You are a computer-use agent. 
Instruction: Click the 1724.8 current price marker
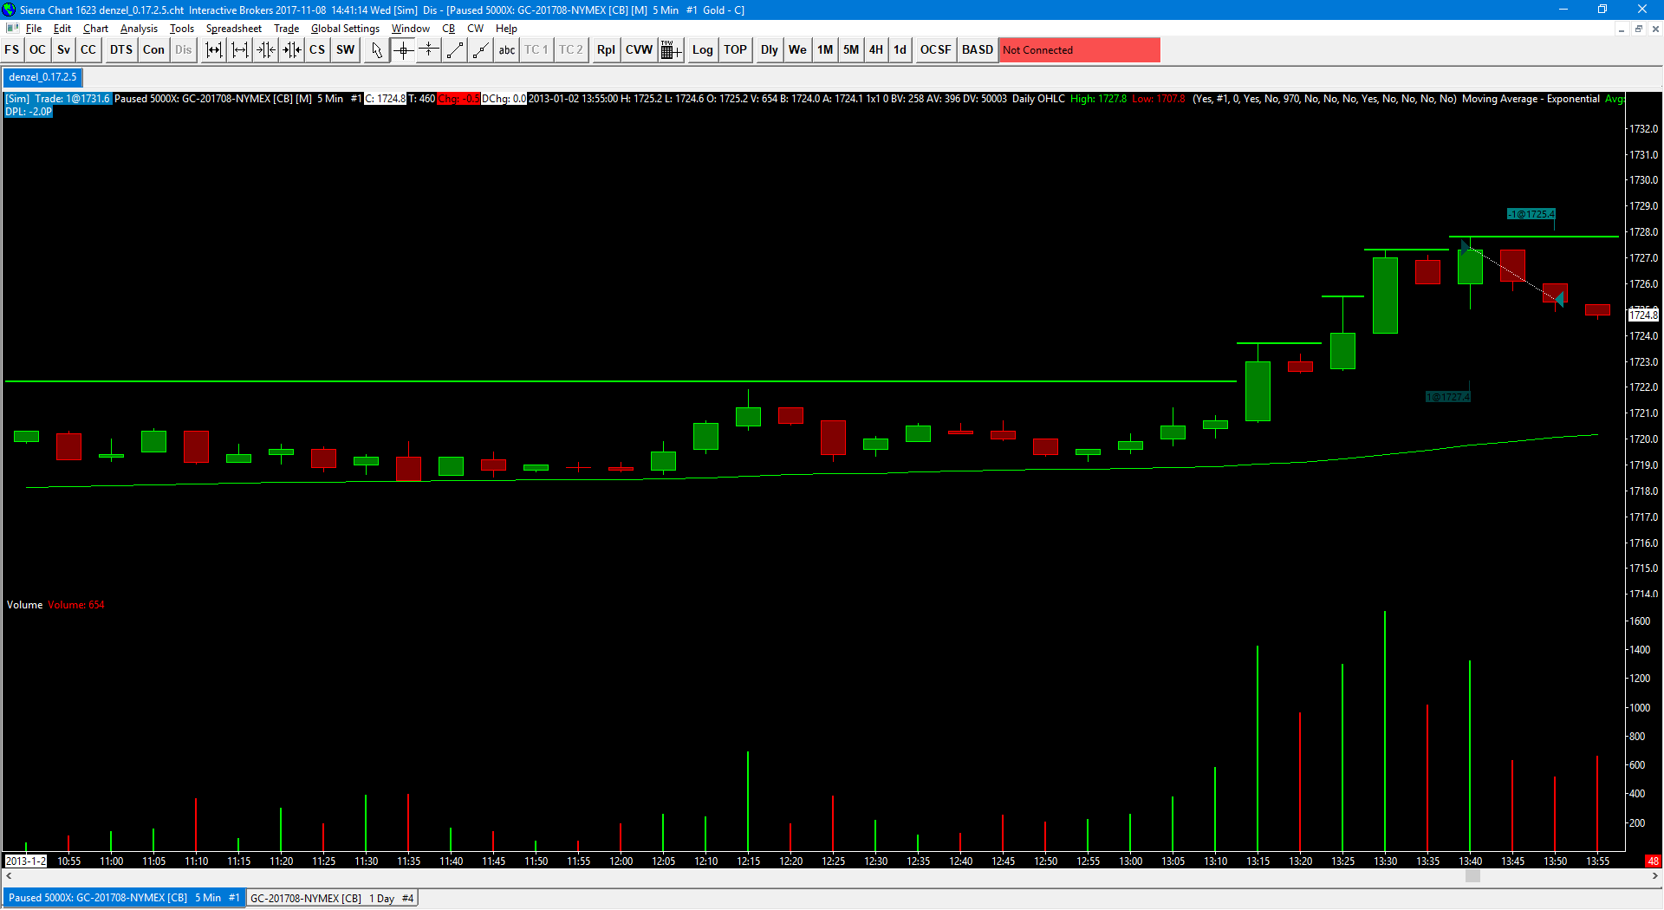pyautogui.click(x=1644, y=315)
